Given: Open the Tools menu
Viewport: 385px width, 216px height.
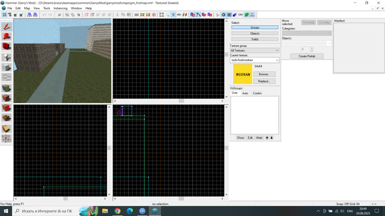Looking at the screenshot, I should [x=47, y=8].
